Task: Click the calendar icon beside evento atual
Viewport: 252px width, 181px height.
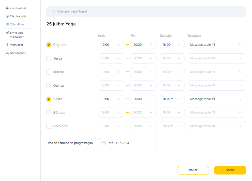Action: pyautogui.click(x=7, y=8)
